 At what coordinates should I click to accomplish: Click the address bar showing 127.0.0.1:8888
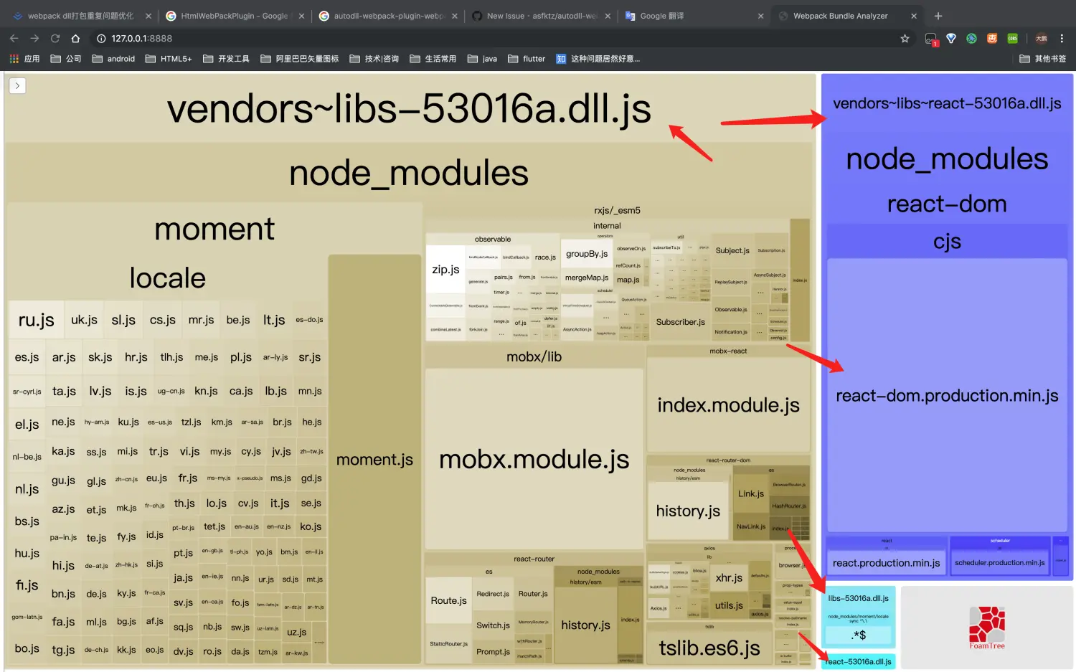495,39
